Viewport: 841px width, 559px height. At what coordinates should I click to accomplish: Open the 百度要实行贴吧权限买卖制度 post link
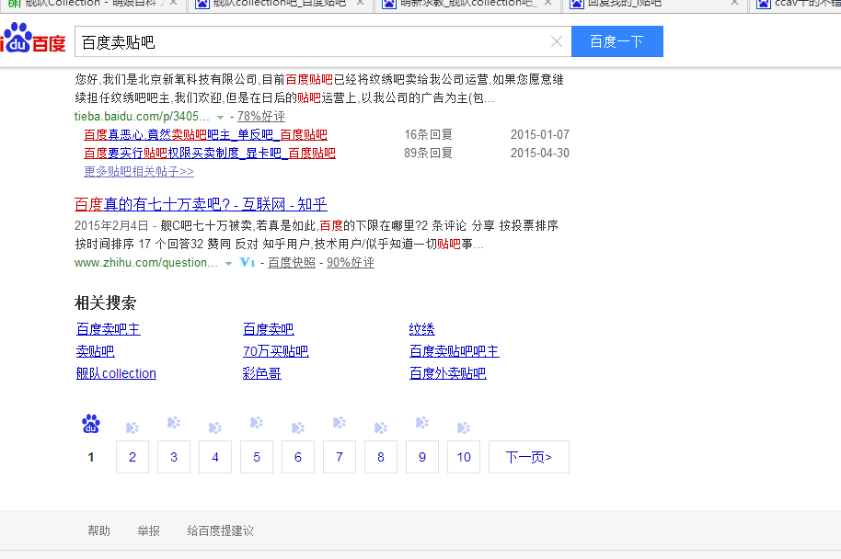point(210,154)
